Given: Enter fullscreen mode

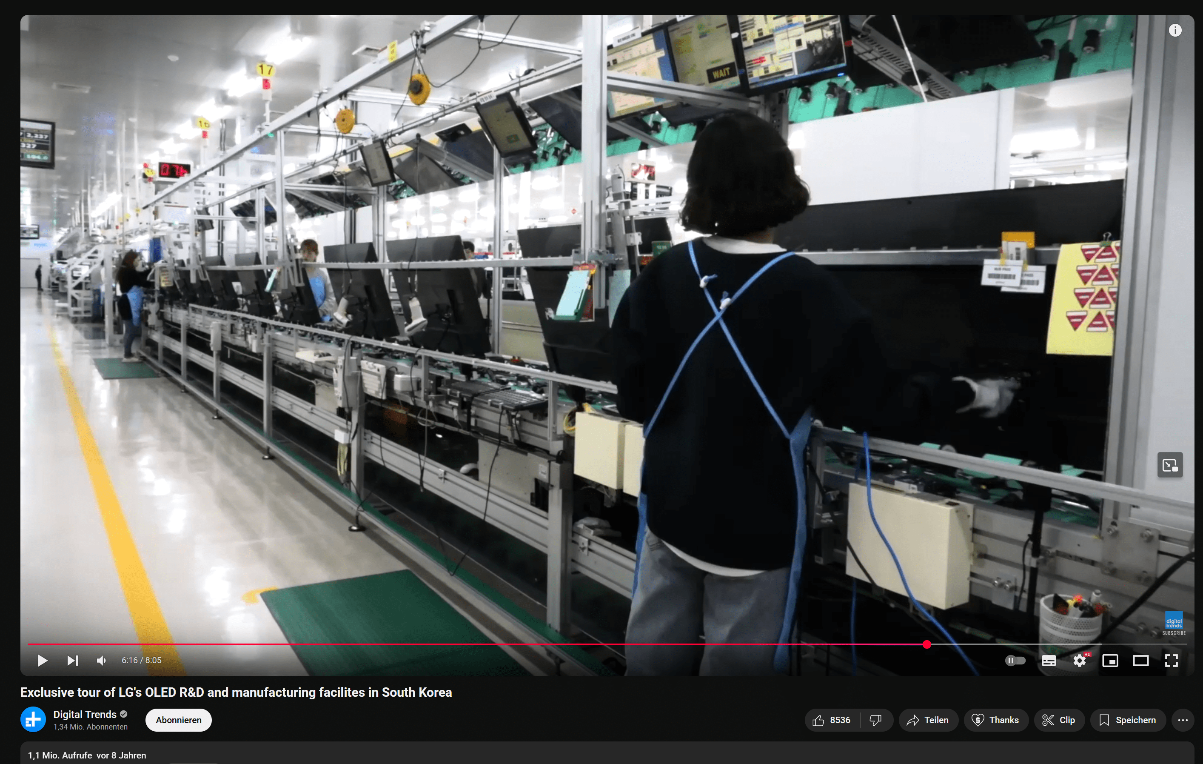Looking at the screenshot, I should pyautogui.click(x=1171, y=661).
